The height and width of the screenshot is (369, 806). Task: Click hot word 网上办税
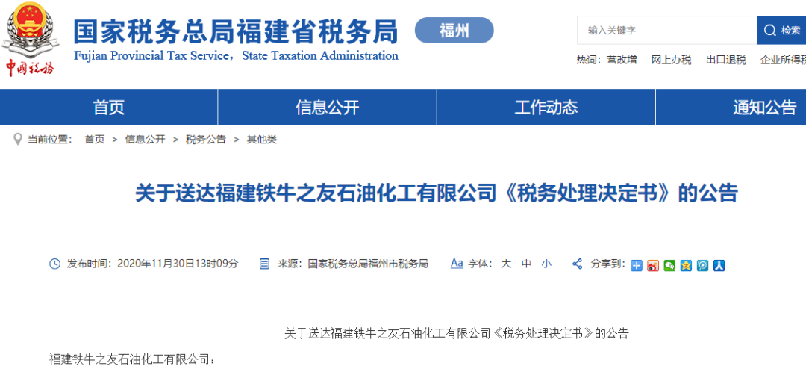[x=672, y=61]
